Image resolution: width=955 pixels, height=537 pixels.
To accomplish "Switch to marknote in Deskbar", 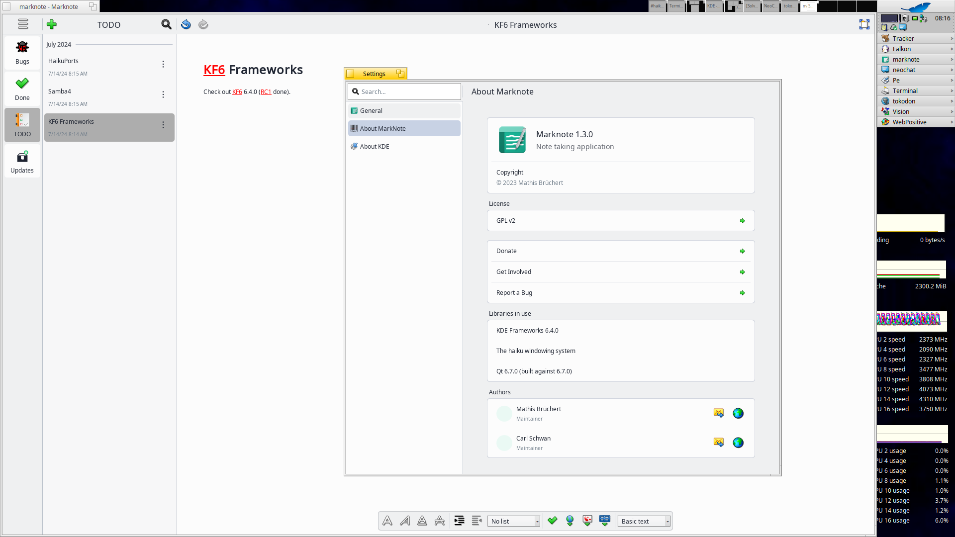I will click(x=916, y=59).
